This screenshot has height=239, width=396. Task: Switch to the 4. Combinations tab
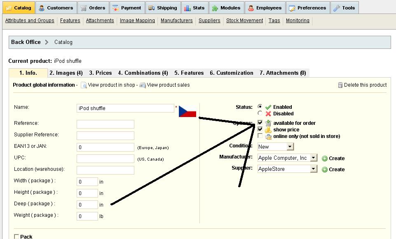point(143,73)
